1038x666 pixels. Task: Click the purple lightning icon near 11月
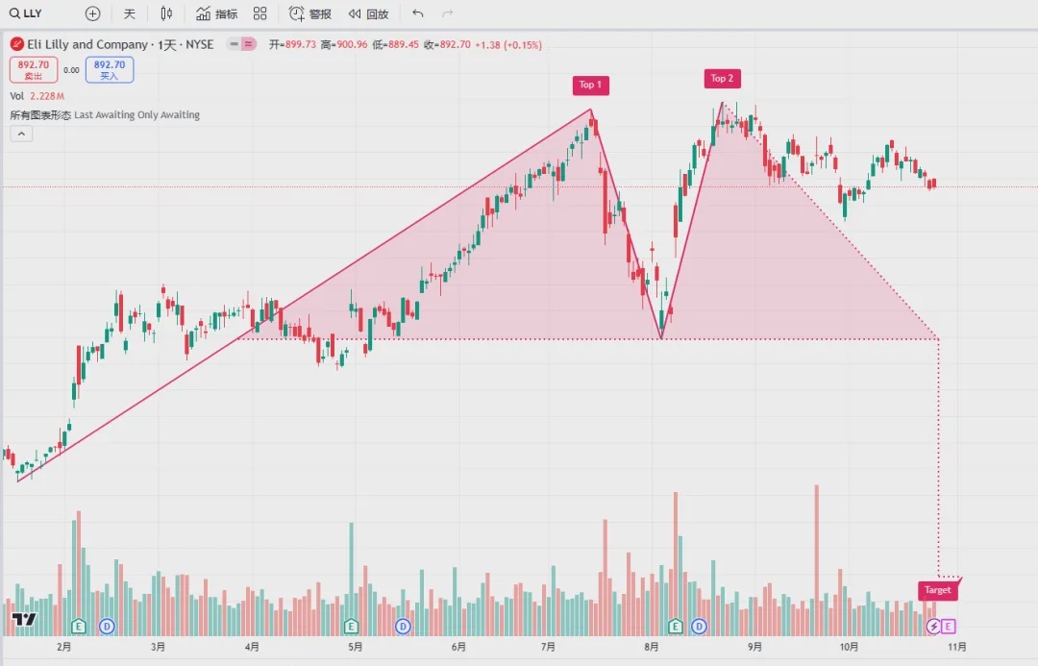933,627
